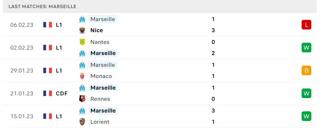Click the 15.01.23 match date
Image resolution: width=321 pixels, height=130 pixels.
point(22,116)
